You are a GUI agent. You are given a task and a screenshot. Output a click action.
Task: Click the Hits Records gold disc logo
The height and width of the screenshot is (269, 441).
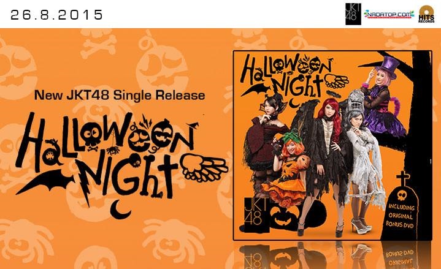426,14
